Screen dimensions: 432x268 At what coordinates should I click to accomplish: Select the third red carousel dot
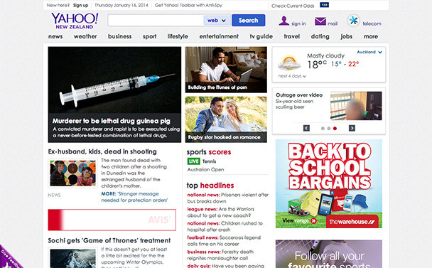coord(335,129)
